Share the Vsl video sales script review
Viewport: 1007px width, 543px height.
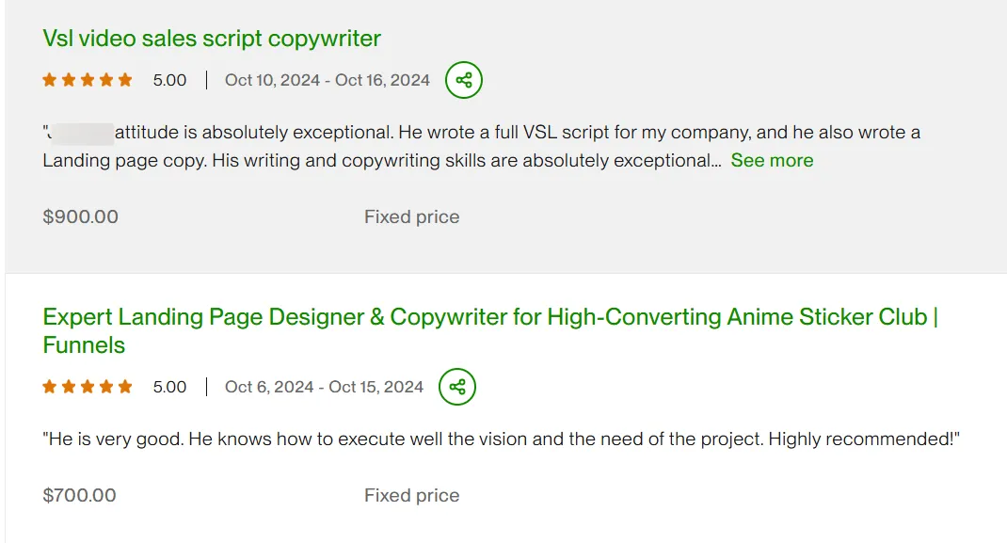pyautogui.click(x=464, y=80)
